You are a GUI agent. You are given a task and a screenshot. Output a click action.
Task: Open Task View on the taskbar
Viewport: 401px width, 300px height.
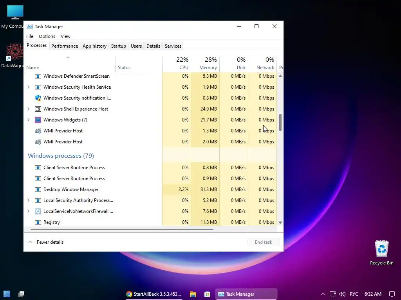21,294
